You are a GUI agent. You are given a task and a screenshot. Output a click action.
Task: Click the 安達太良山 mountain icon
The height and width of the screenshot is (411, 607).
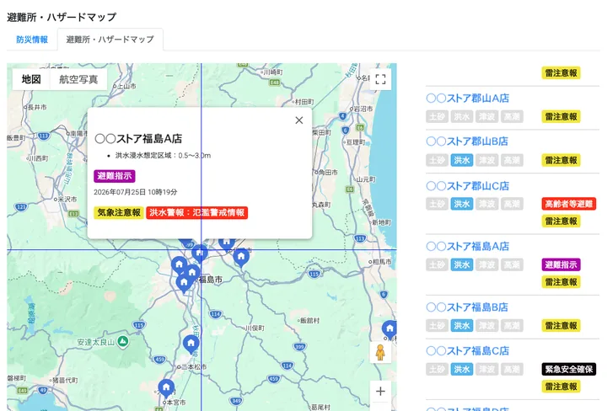[x=123, y=341]
